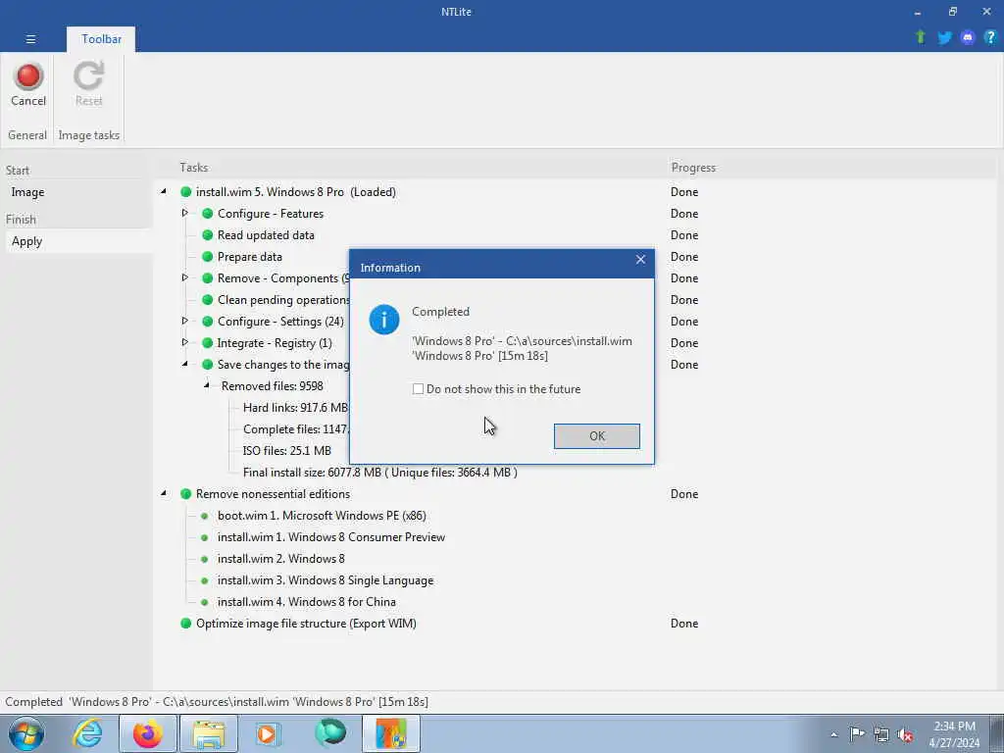Click the help question mark icon
The height and width of the screenshot is (753, 1004).
pyautogui.click(x=990, y=38)
